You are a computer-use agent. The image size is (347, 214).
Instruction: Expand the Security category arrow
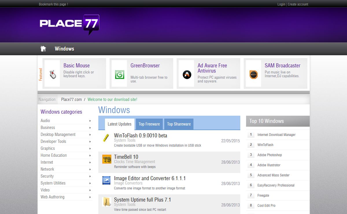90,176
